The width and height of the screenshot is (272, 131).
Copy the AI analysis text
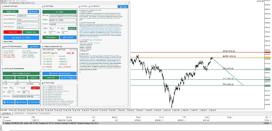click(123, 7)
